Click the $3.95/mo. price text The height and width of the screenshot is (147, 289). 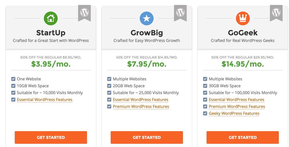coord(51,64)
